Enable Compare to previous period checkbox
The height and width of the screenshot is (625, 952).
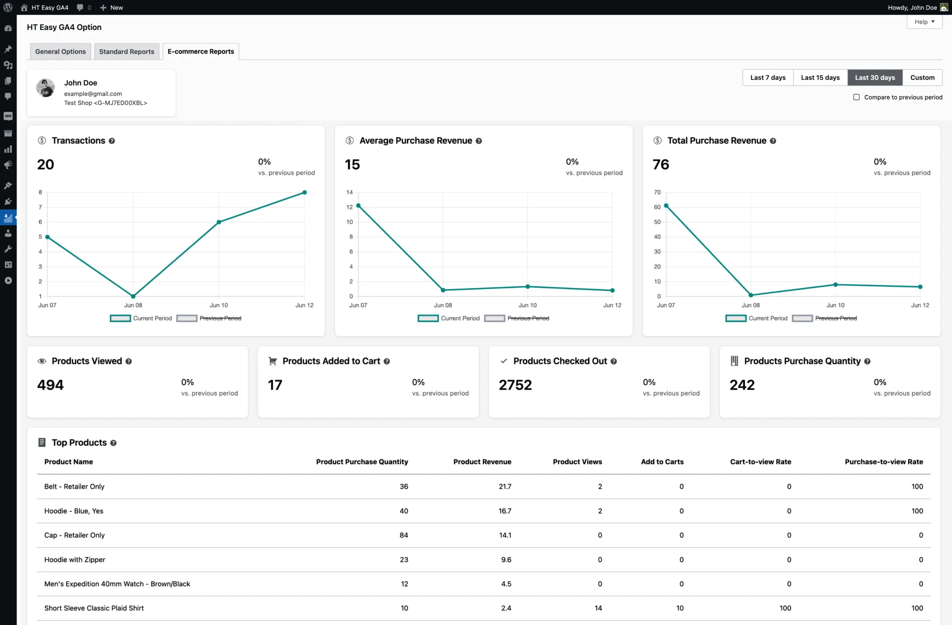857,97
